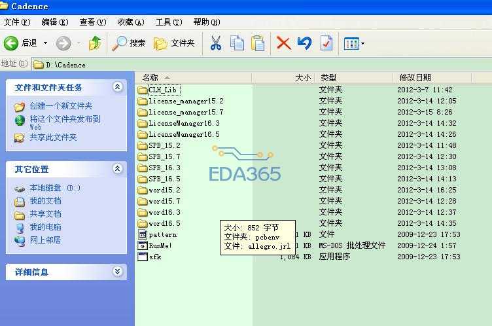Expand the 详细信息 panel
Image resolution: width=492 pixels, height=326 pixels.
tap(117, 272)
